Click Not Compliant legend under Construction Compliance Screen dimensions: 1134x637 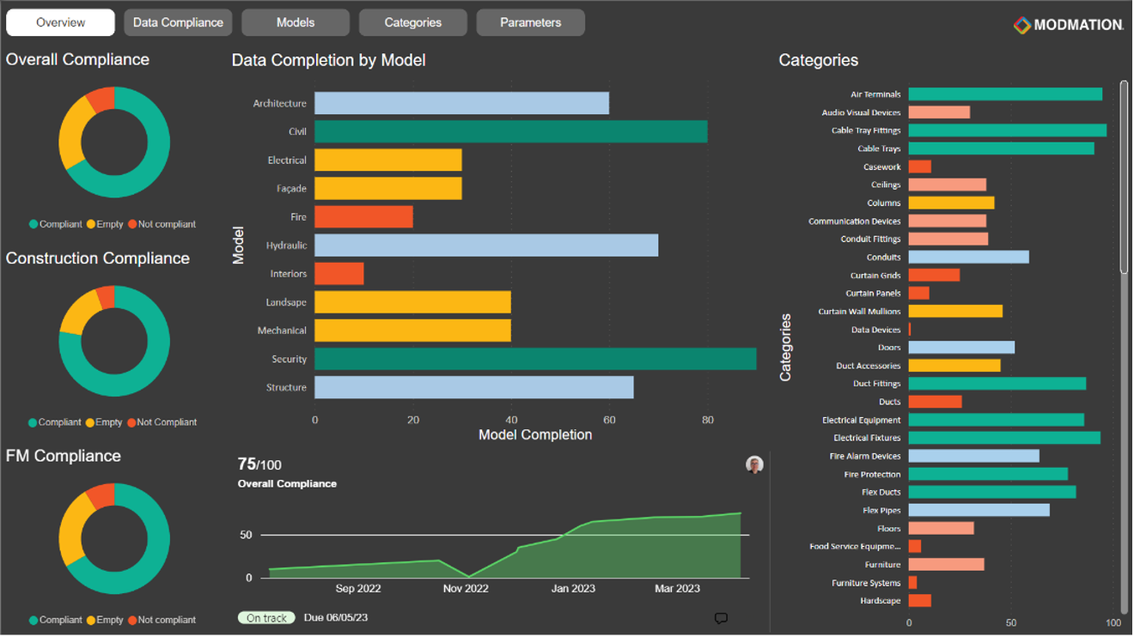[162, 422]
